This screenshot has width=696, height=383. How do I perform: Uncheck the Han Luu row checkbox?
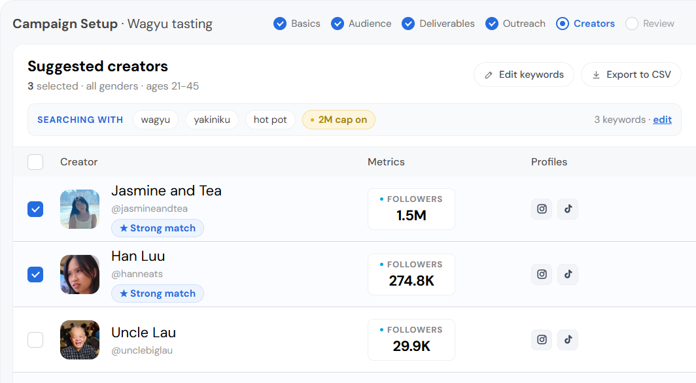pos(35,275)
